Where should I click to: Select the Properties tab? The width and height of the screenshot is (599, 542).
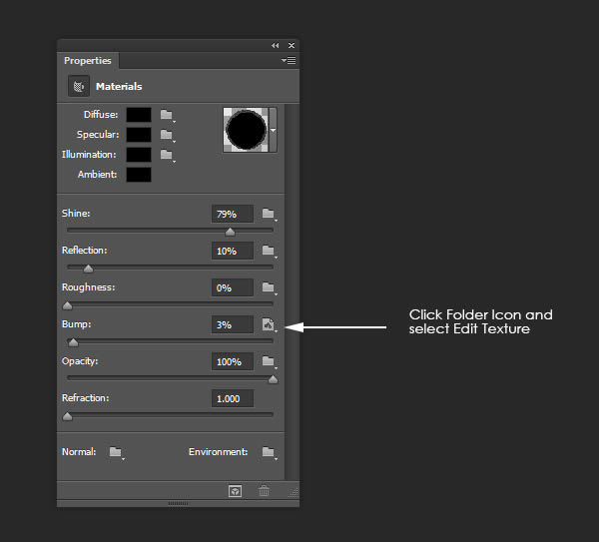[x=88, y=61]
